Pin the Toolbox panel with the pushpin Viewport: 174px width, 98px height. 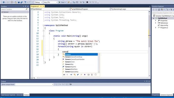click(26, 6)
